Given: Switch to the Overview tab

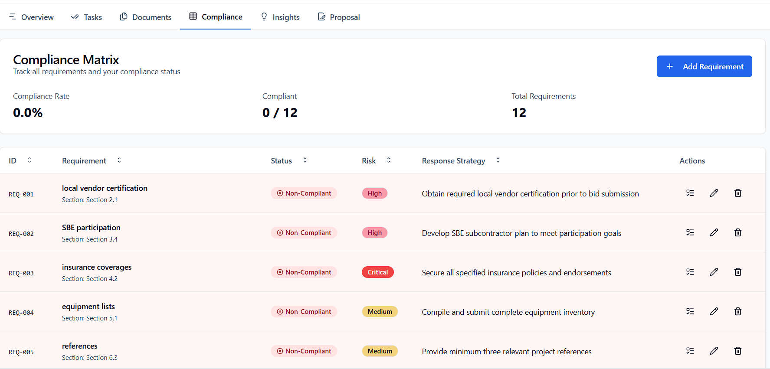Looking at the screenshot, I should tap(31, 17).
